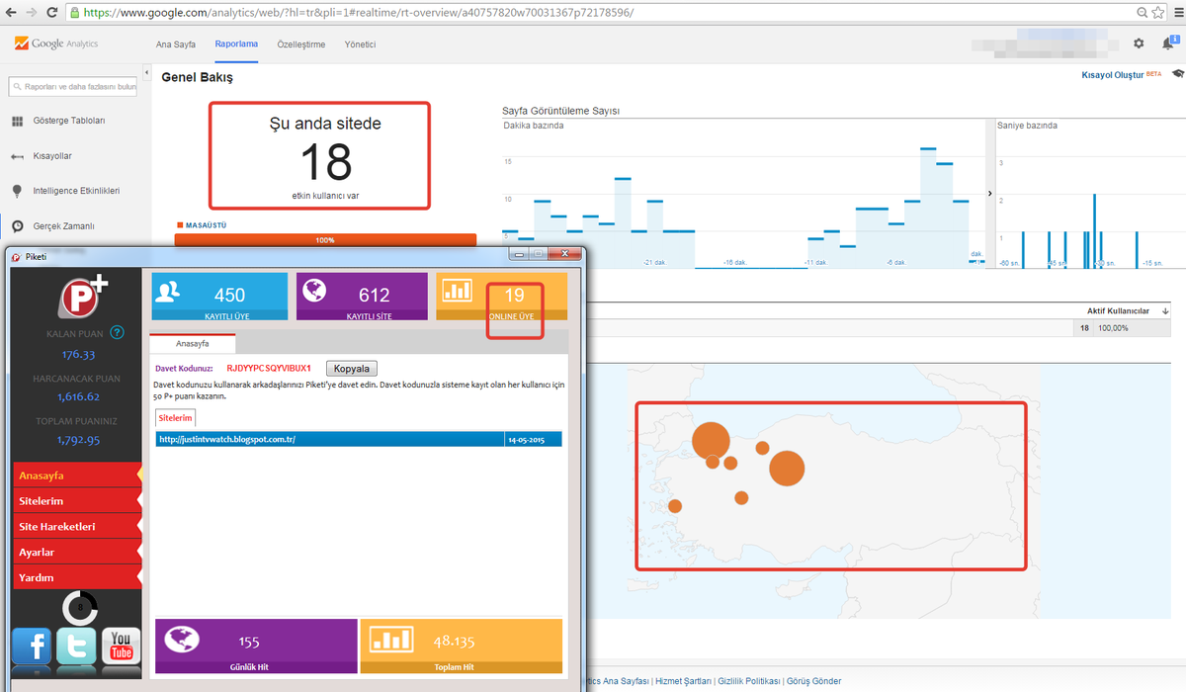Click the browser address bar URL
The width and height of the screenshot is (1186, 692).
(x=359, y=13)
